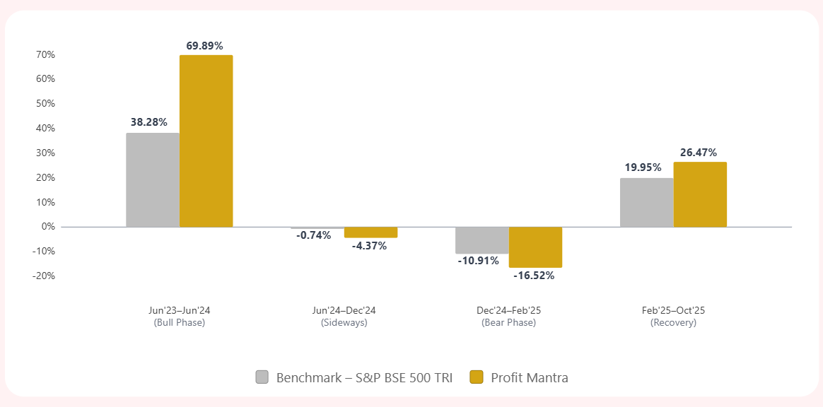Select the Benchmark bar for Jun'24–Dec'24
The height and width of the screenshot is (407, 823).
tap(317, 228)
